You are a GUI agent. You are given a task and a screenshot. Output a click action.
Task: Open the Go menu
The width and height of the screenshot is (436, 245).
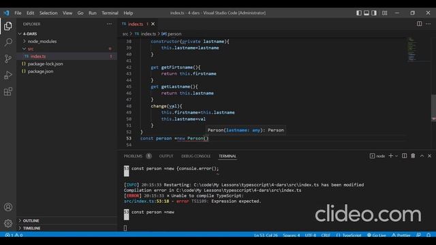80,13
